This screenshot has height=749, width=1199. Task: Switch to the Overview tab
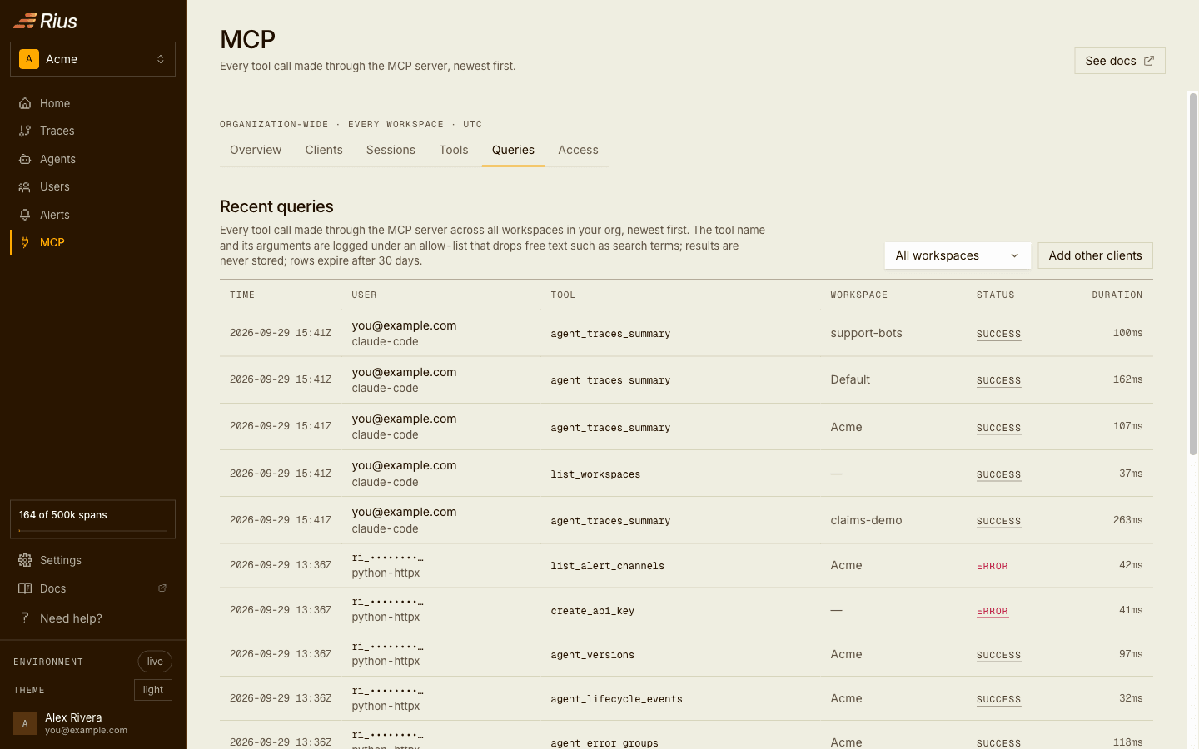coord(256,151)
